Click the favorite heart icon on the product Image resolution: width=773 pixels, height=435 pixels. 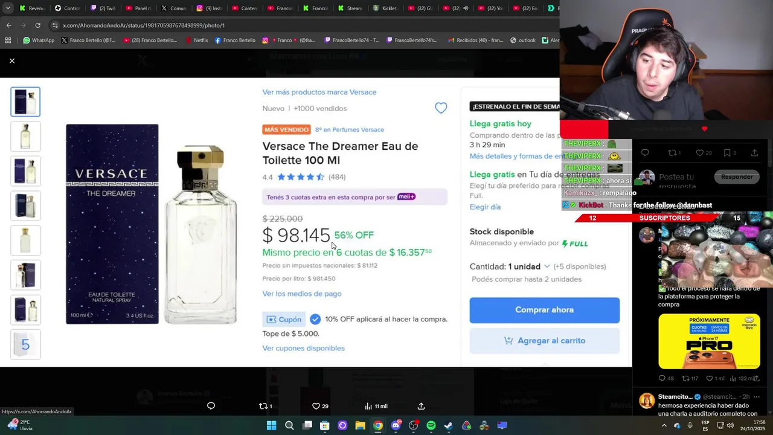click(x=441, y=108)
